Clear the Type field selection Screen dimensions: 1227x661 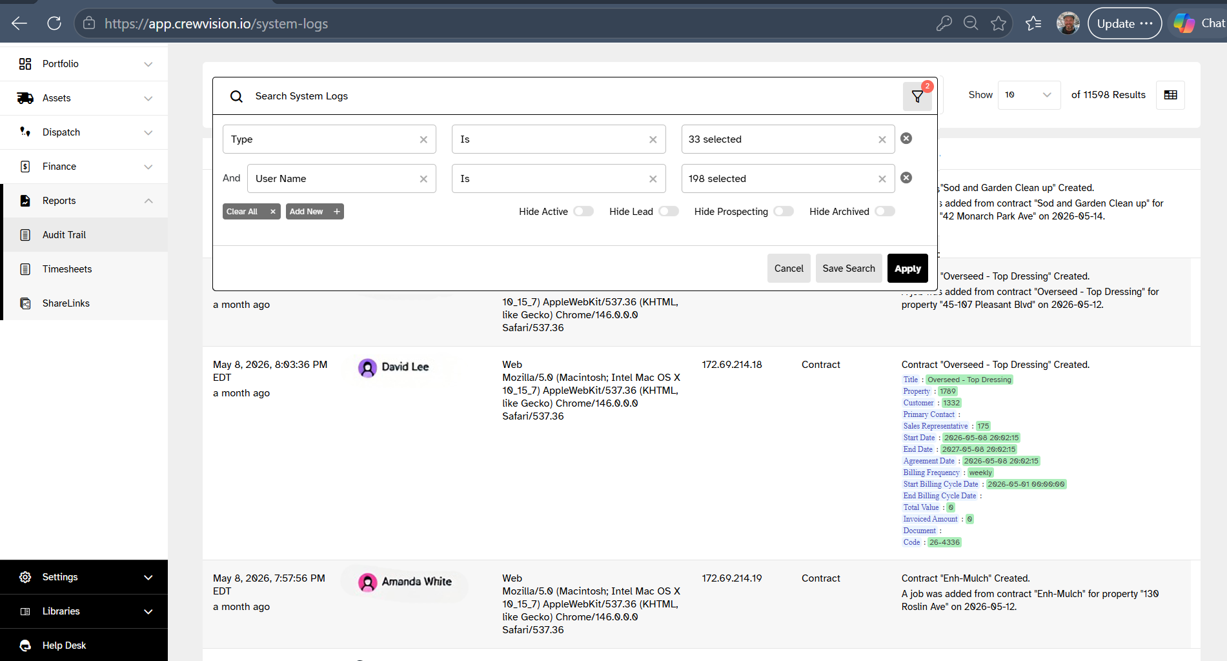click(423, 139)
